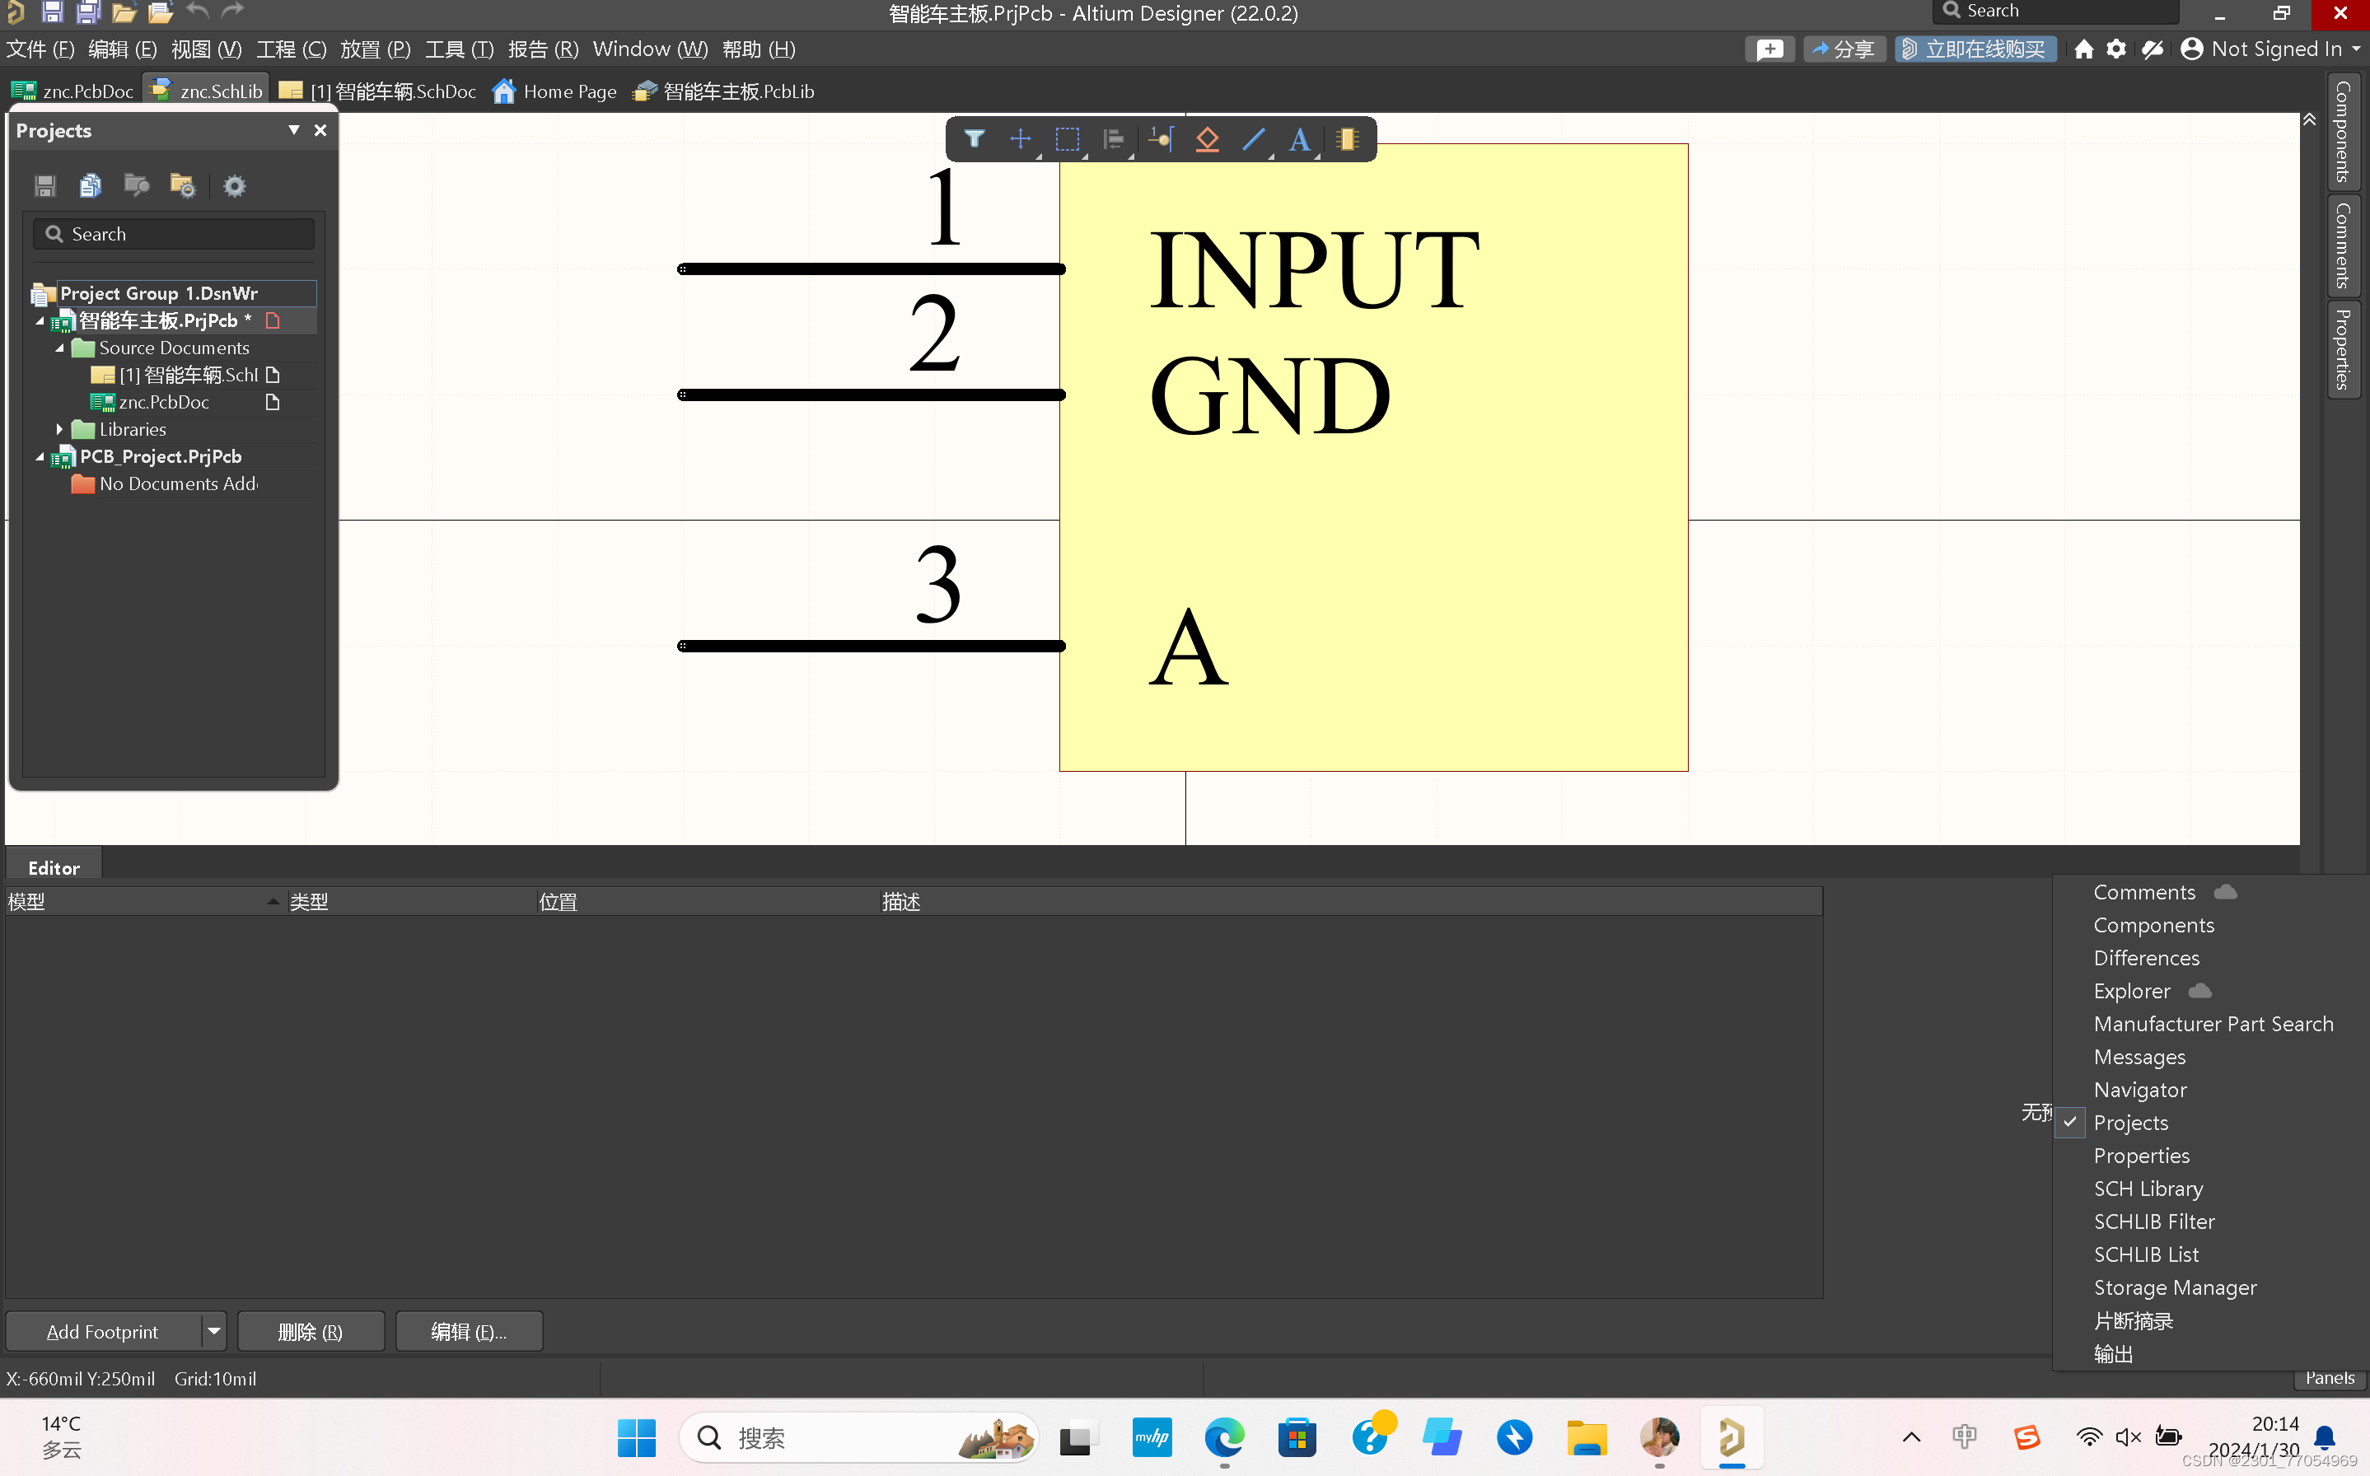Select the Place Line tool

(1253, 139)
